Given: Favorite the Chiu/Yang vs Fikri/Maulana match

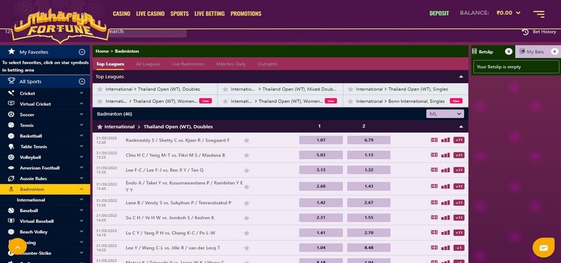Looking at the screenshot, I should pos(247,155).
